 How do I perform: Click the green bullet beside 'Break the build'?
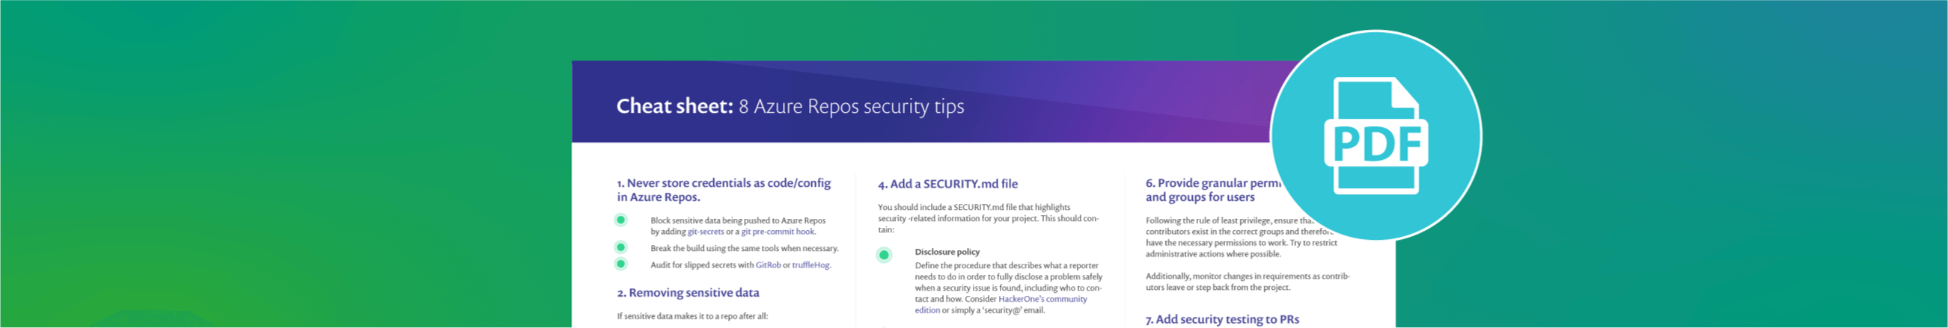[621, 247]
